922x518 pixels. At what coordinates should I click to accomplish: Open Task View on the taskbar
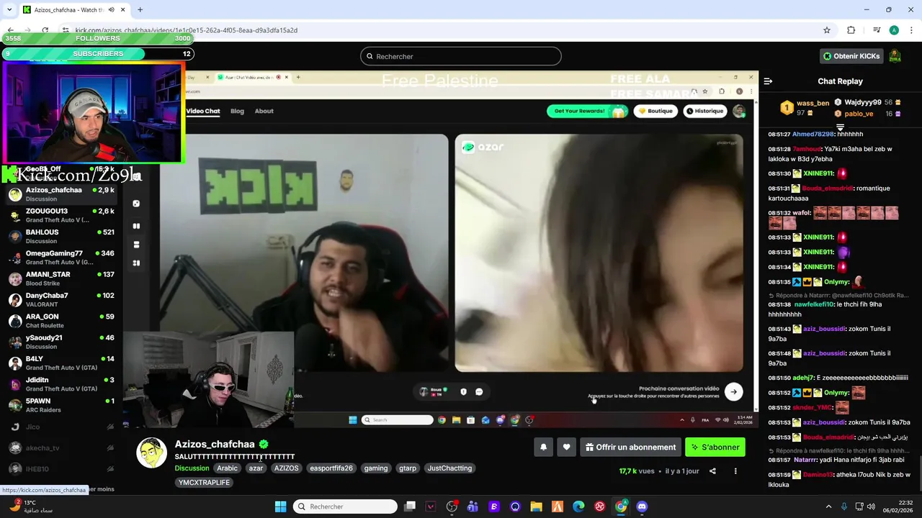coord(410,506)
